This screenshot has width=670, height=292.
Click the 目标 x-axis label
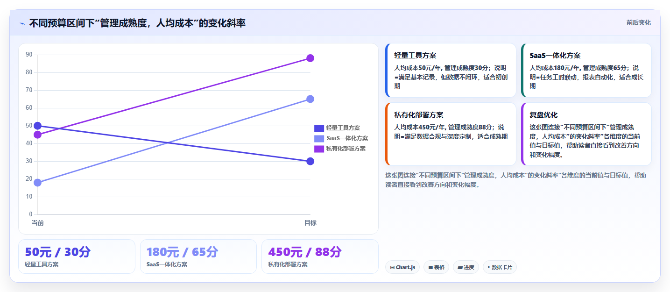point(310,223)
